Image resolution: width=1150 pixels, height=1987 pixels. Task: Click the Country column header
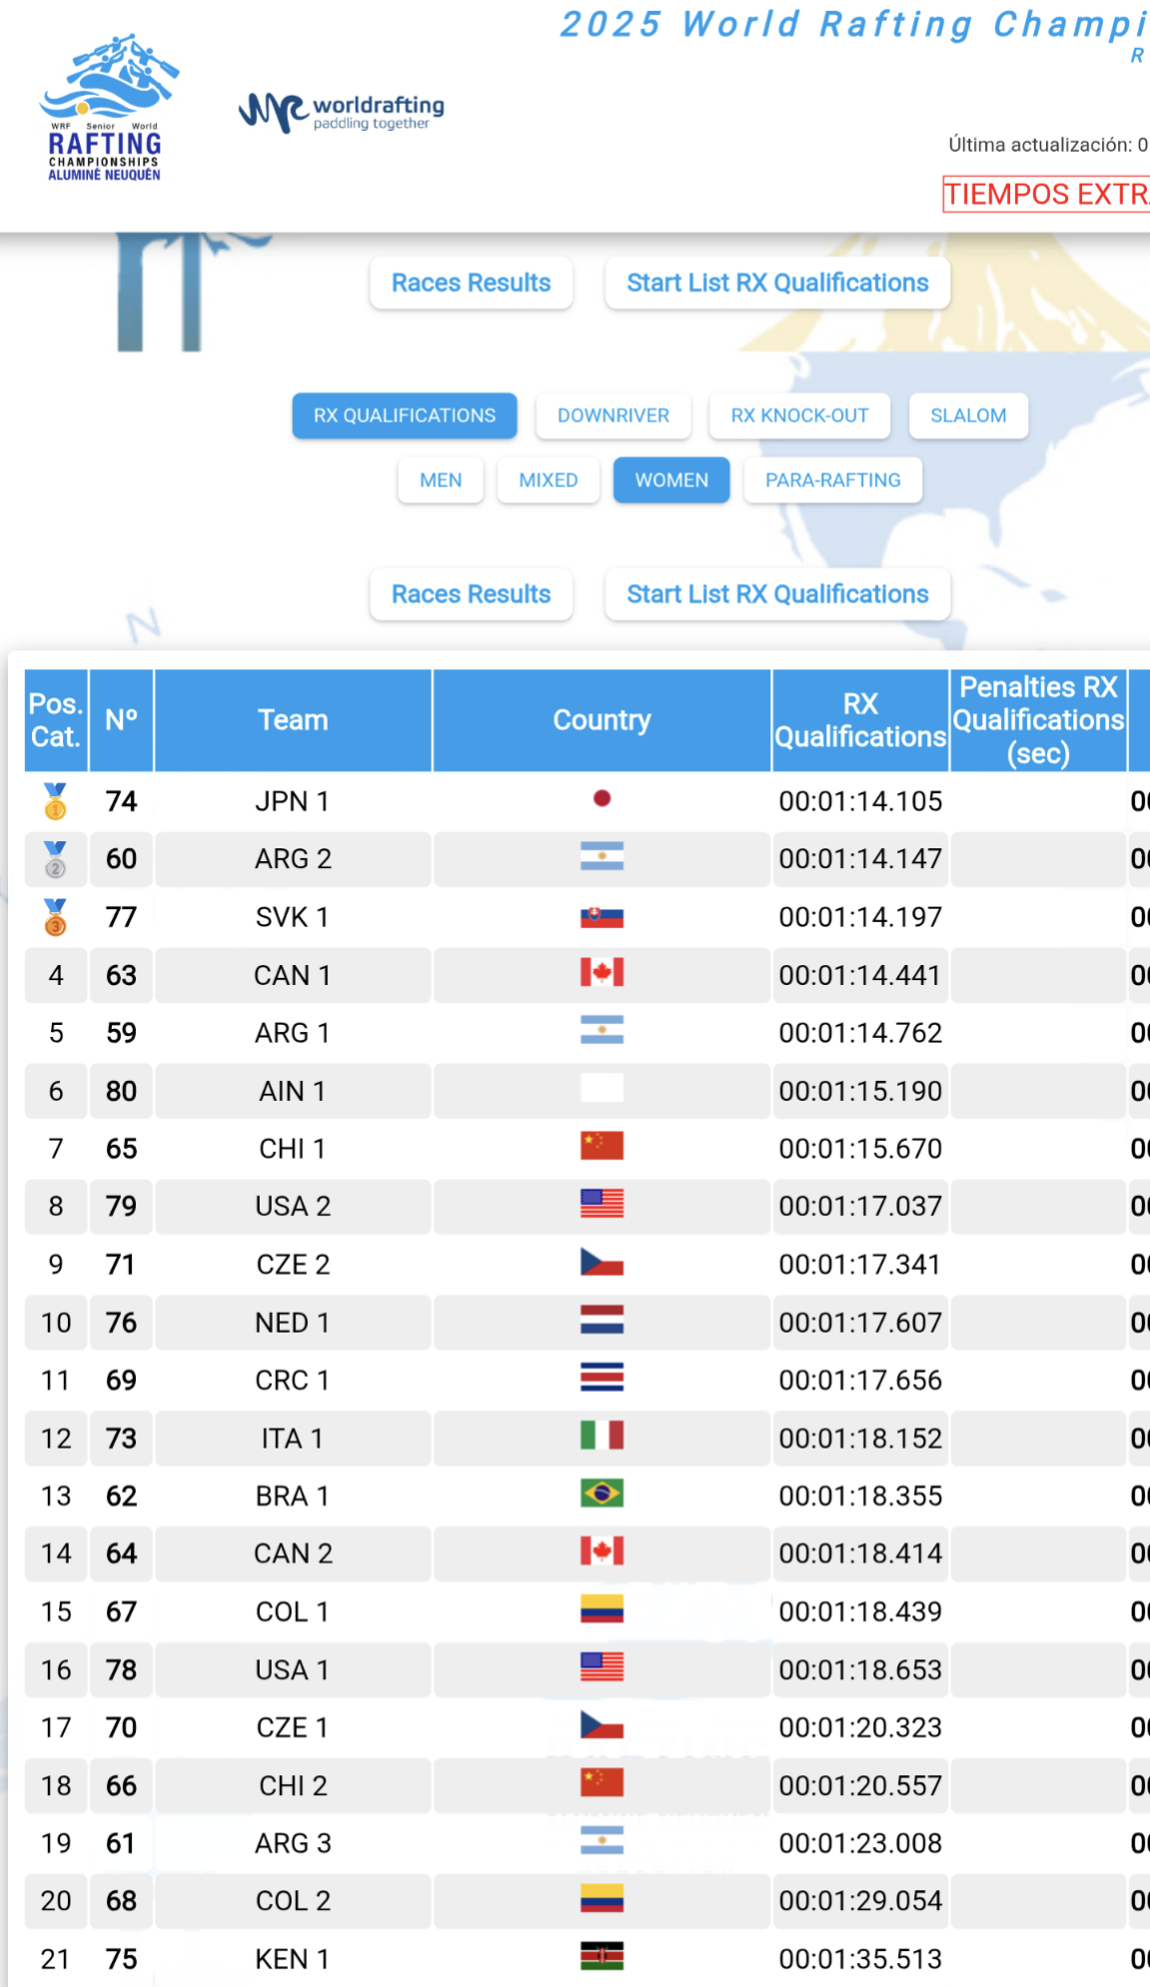(x=601, y=720)
